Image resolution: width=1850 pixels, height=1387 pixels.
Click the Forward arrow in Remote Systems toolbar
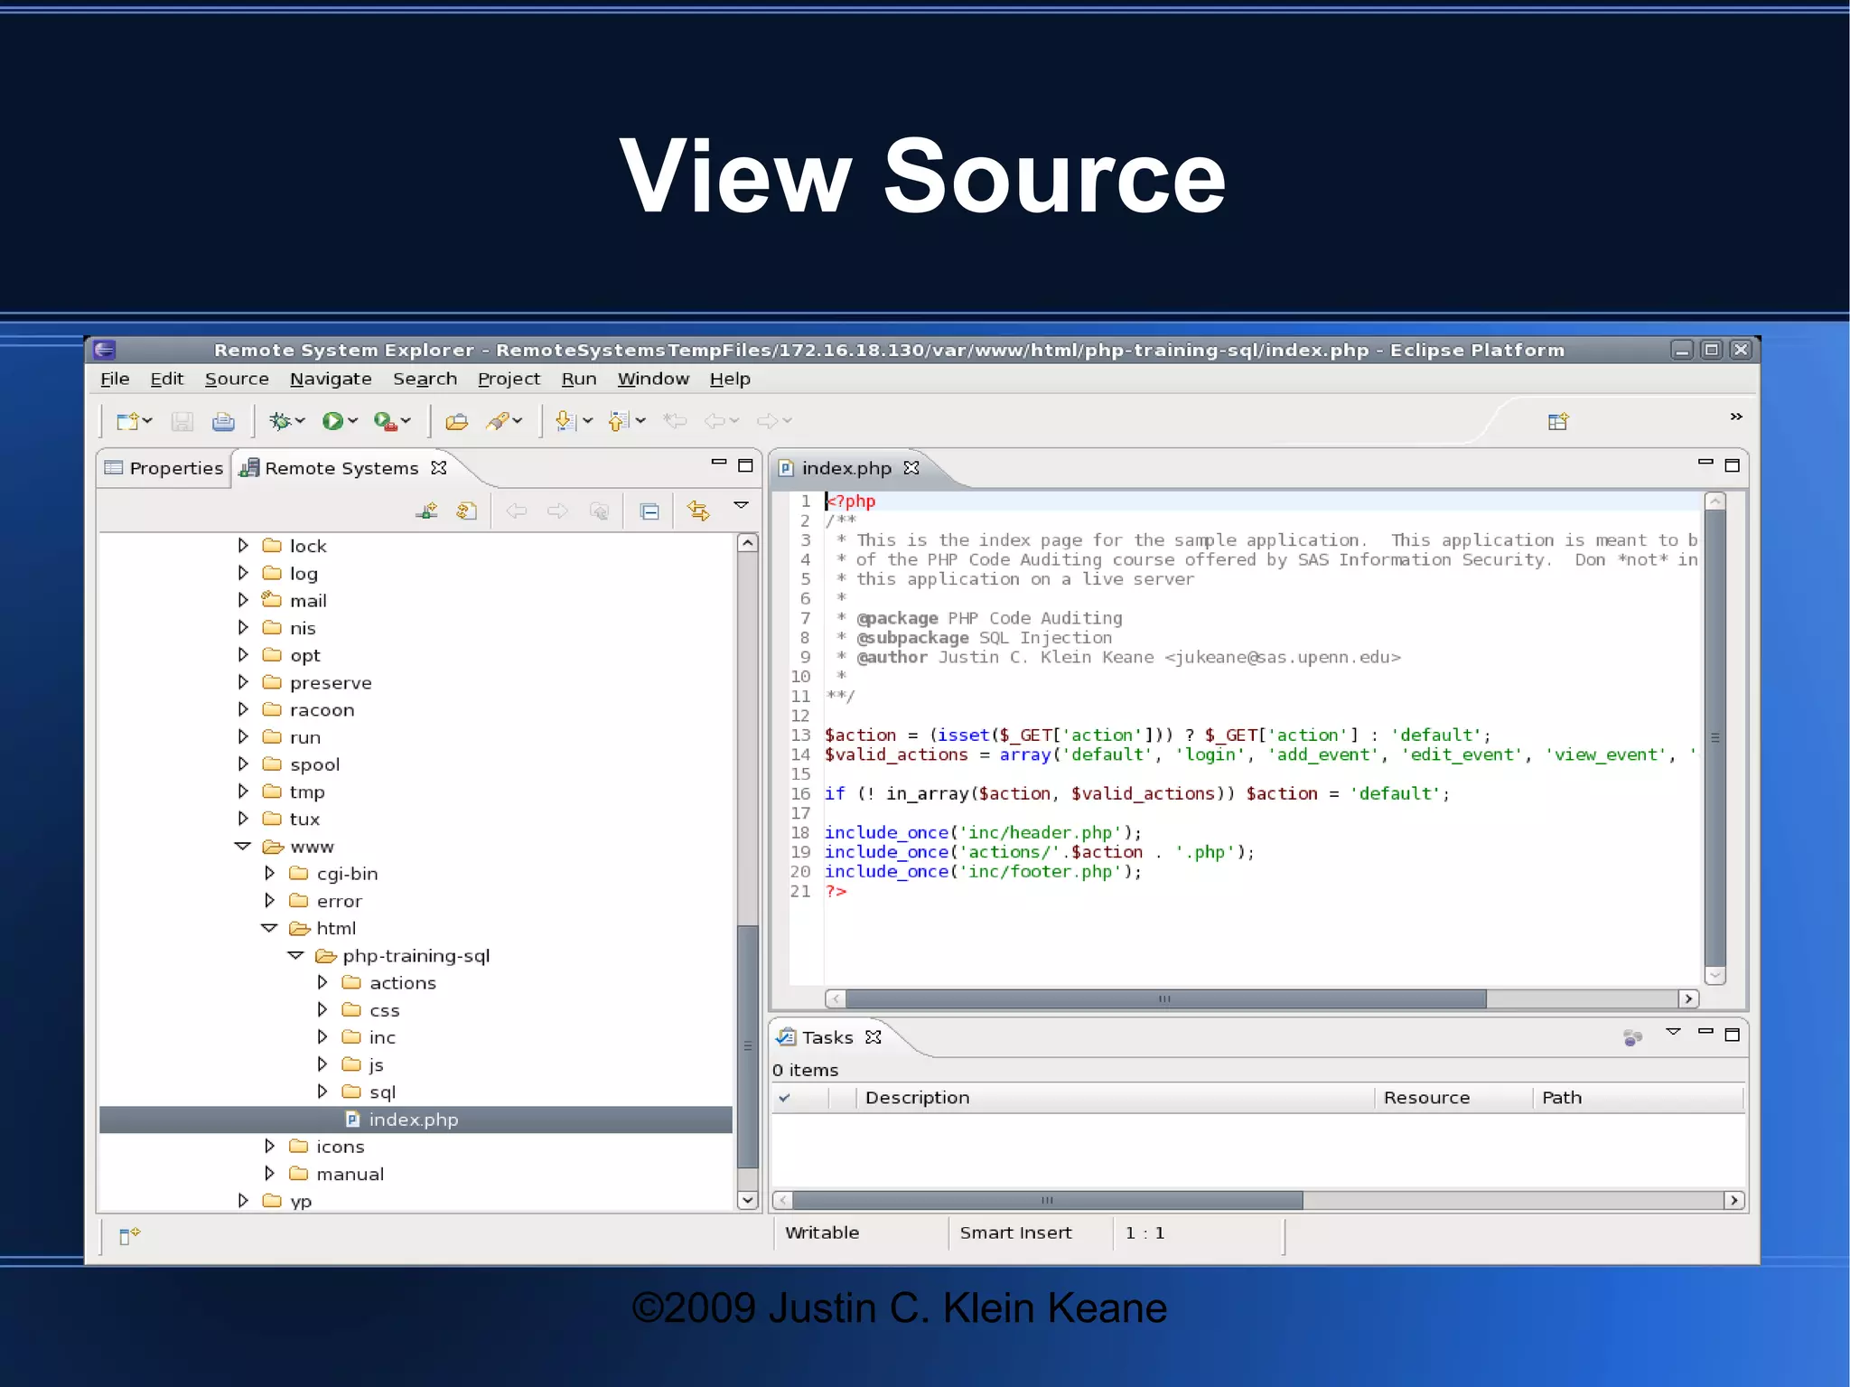(558, 511)
